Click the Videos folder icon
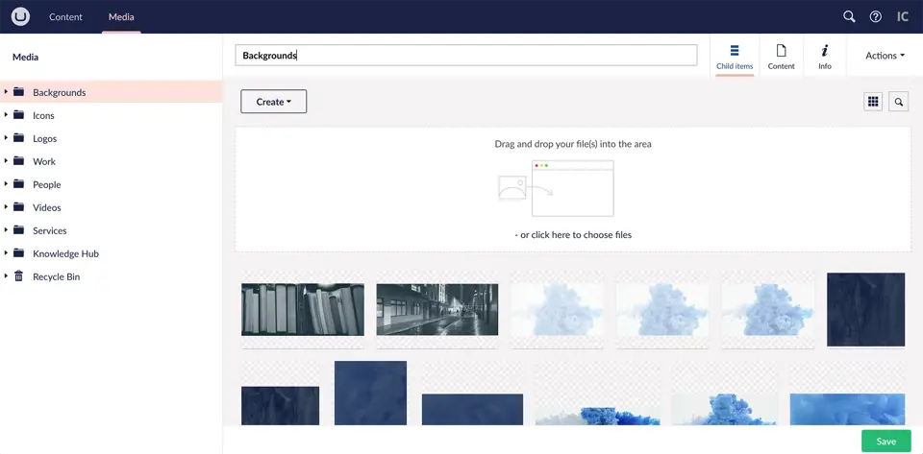 (x=18, y=207)
